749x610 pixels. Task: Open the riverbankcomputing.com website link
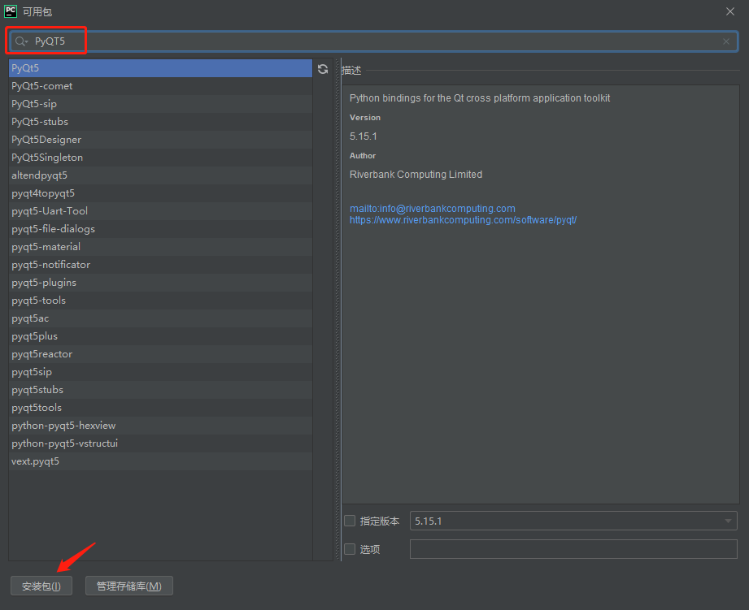(464, 219)
